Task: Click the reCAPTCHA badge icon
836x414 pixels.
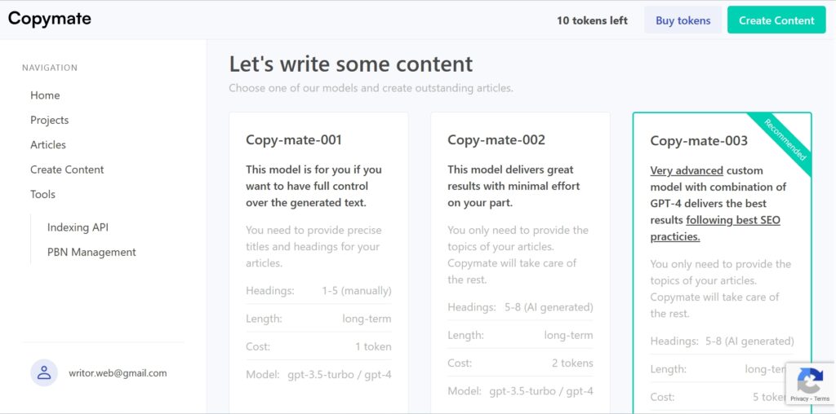Action: pos(811,381)
